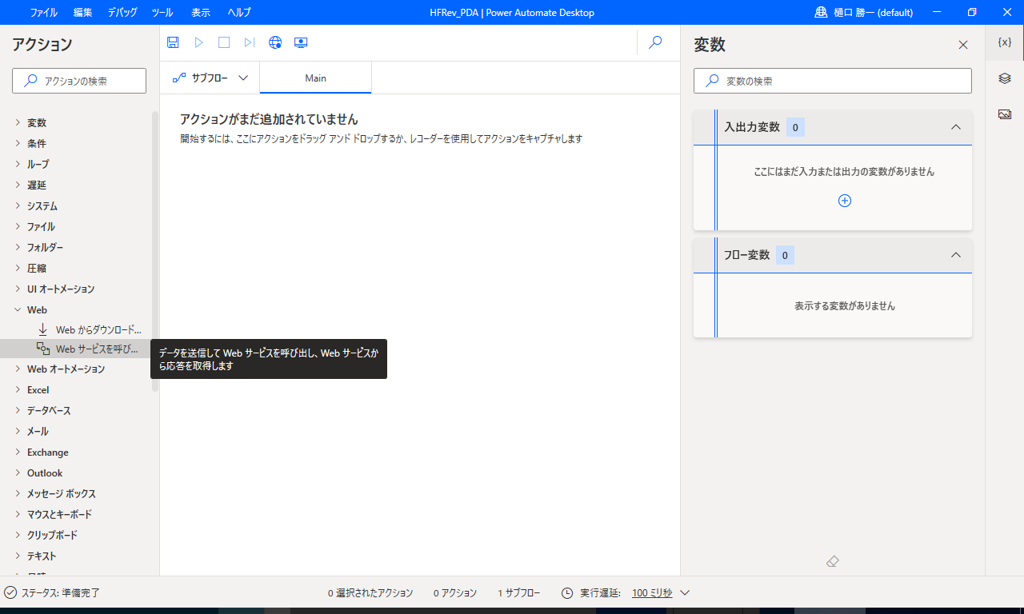
Task: Expand the フォルダー action group
Action: (18, 247)
